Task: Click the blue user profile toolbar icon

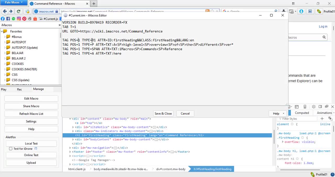Action: click(301, 11)
